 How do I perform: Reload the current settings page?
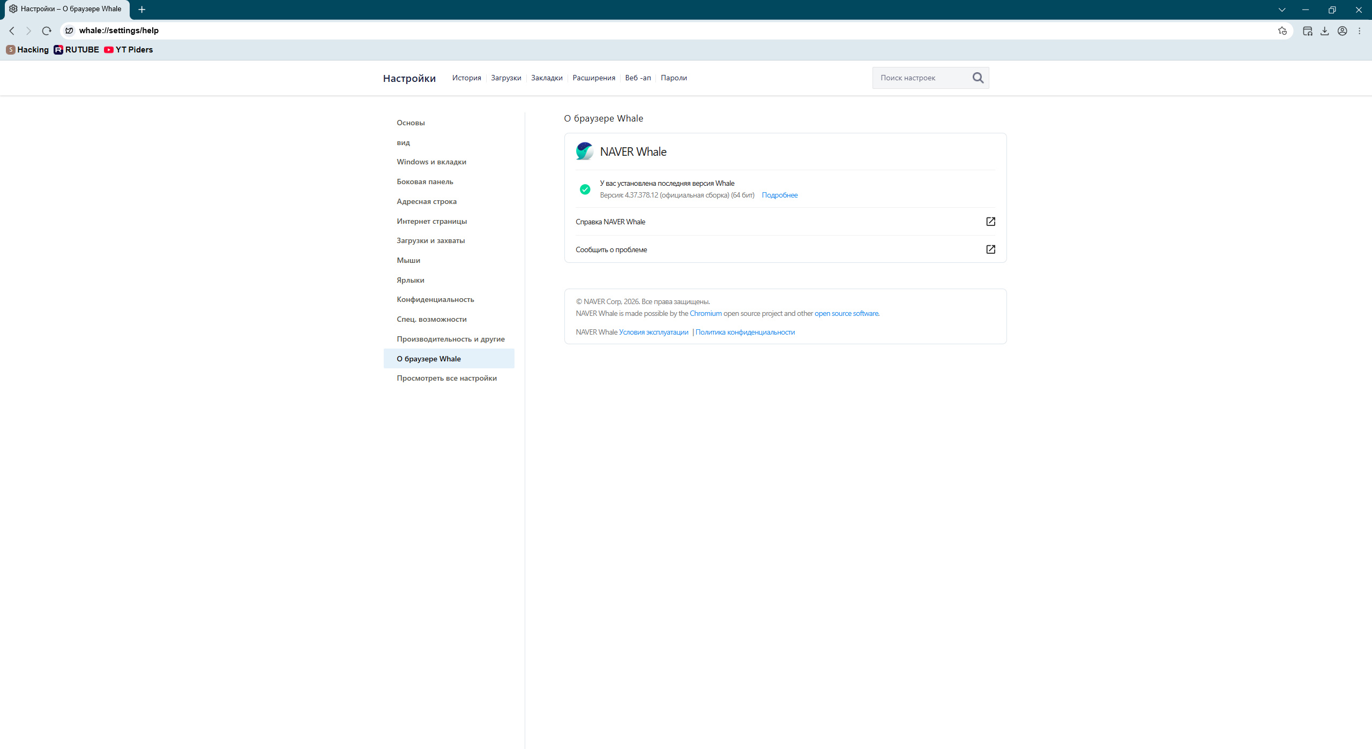[47, 31]
